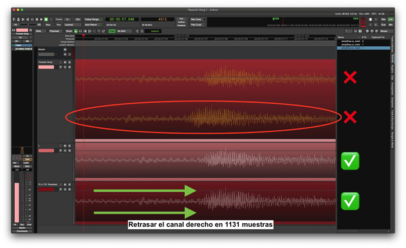This screenshot has width=406, height=248.
Task: Toggle Auto Return option
Action: click(92, 25)
